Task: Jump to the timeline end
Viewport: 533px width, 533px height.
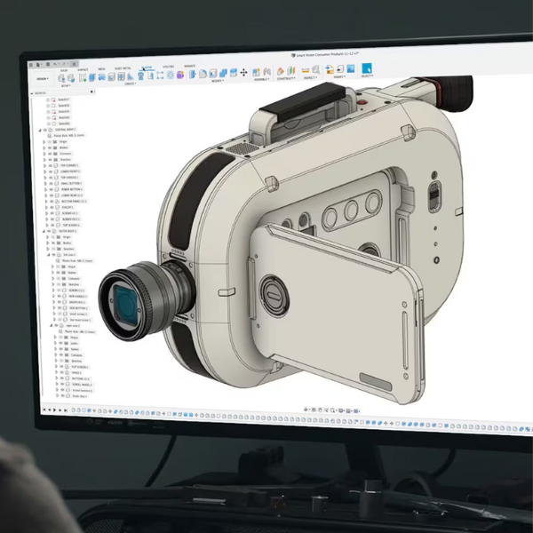Action: pos(65,410)
